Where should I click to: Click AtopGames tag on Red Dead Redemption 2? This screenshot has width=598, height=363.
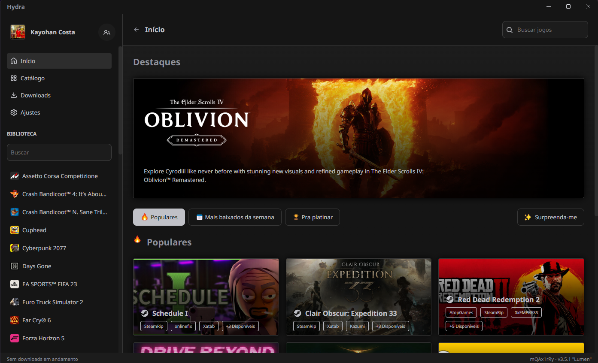(x=461, y=312)
